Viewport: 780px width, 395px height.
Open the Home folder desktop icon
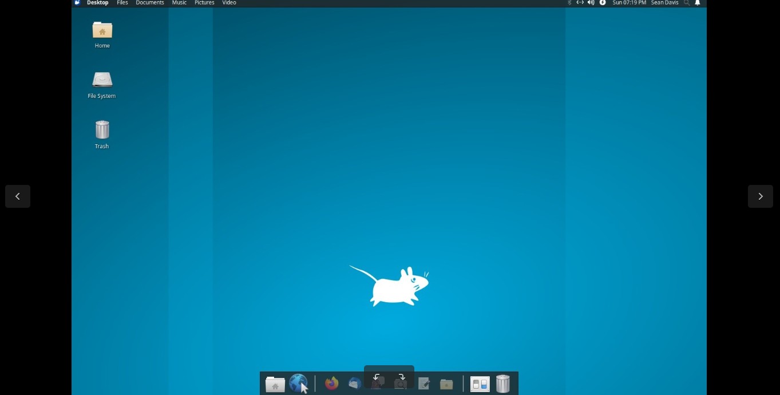pyautogui.click(x=102, y=34)
